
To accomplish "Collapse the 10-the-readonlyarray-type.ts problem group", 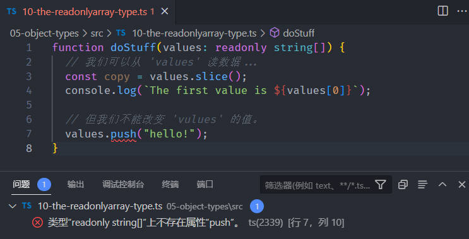I will [13, 206].
